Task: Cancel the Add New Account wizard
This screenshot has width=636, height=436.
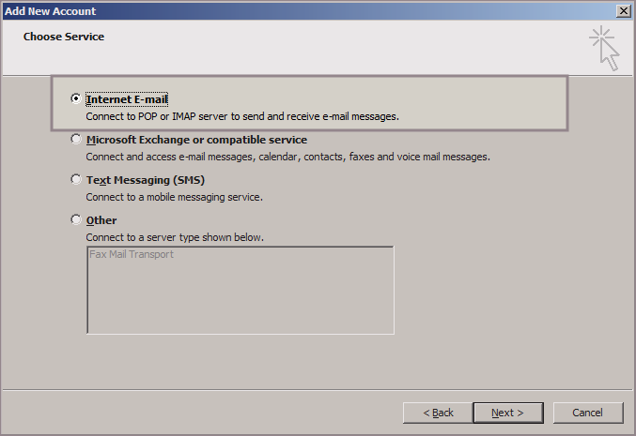Action: (588, 413)
